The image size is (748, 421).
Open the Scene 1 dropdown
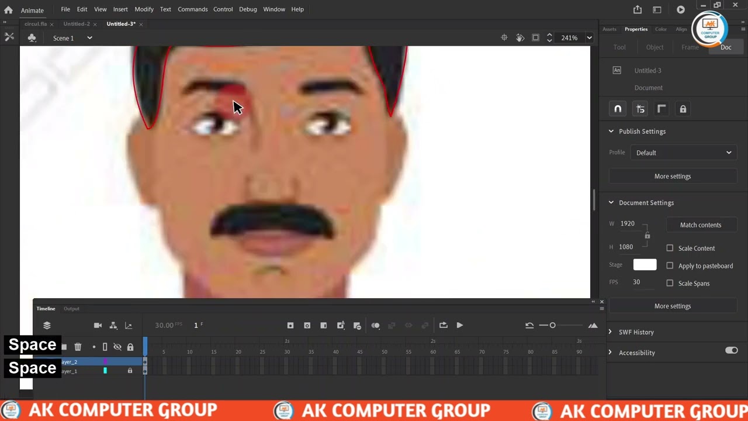[x=89, y=38]
